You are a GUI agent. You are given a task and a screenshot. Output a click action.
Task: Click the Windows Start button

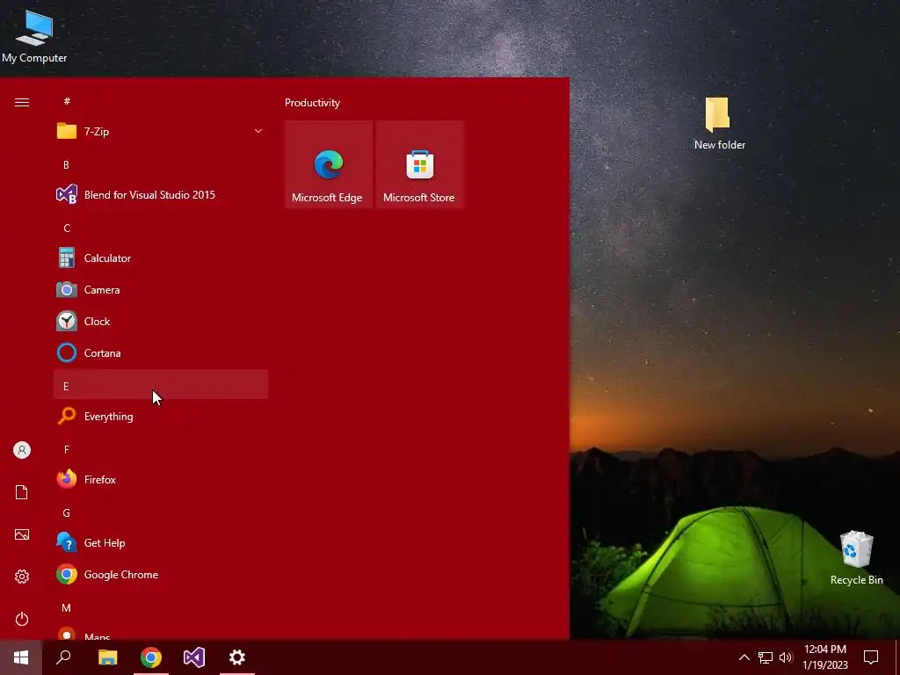[21, 657]
